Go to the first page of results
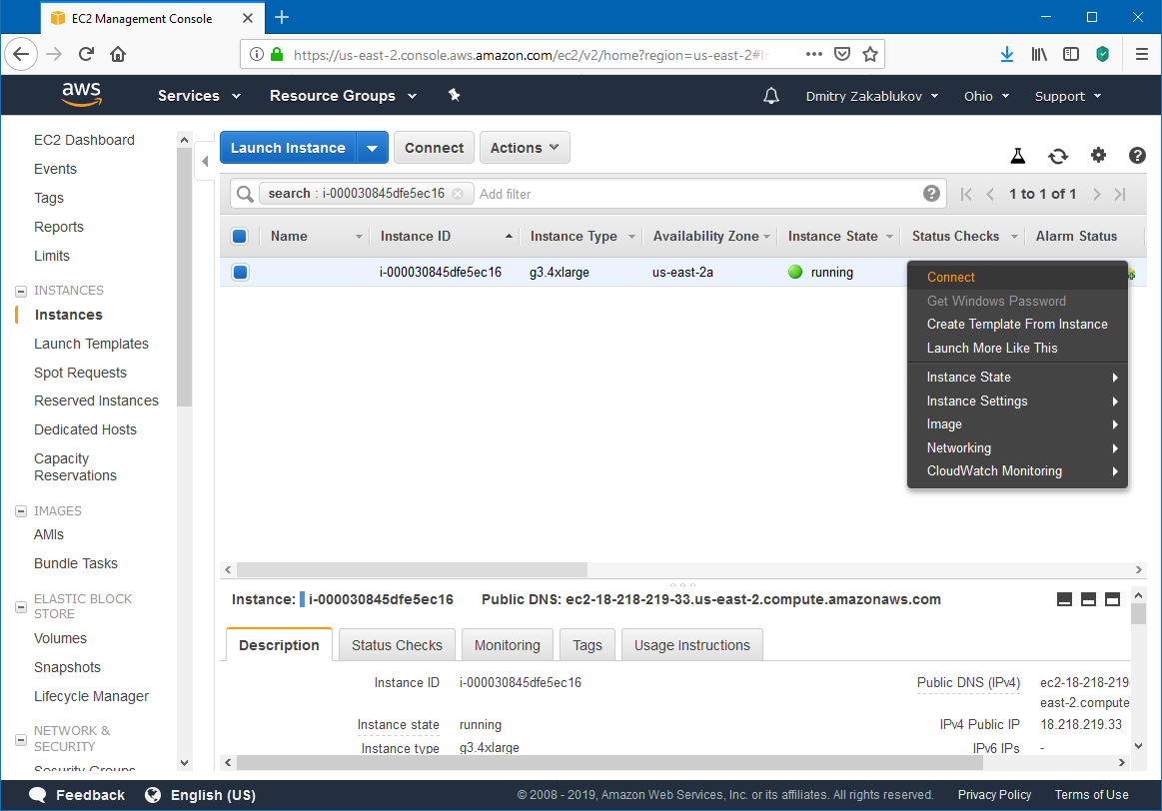The image size is (1162, 811). pyautogui.click(x=965, y=194)
